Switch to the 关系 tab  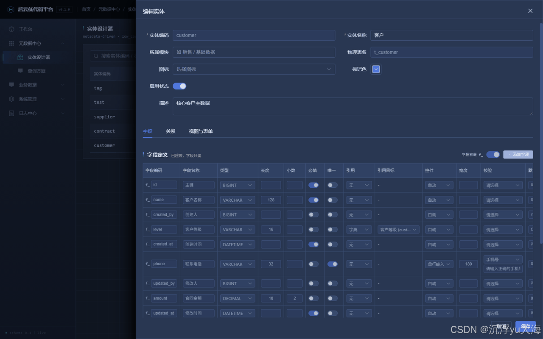(171, 131)
